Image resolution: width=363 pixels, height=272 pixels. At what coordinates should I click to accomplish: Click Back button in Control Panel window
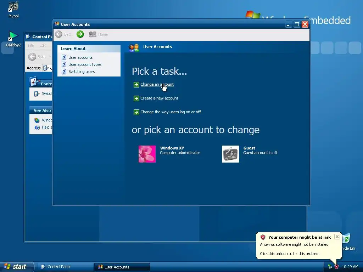37,57
